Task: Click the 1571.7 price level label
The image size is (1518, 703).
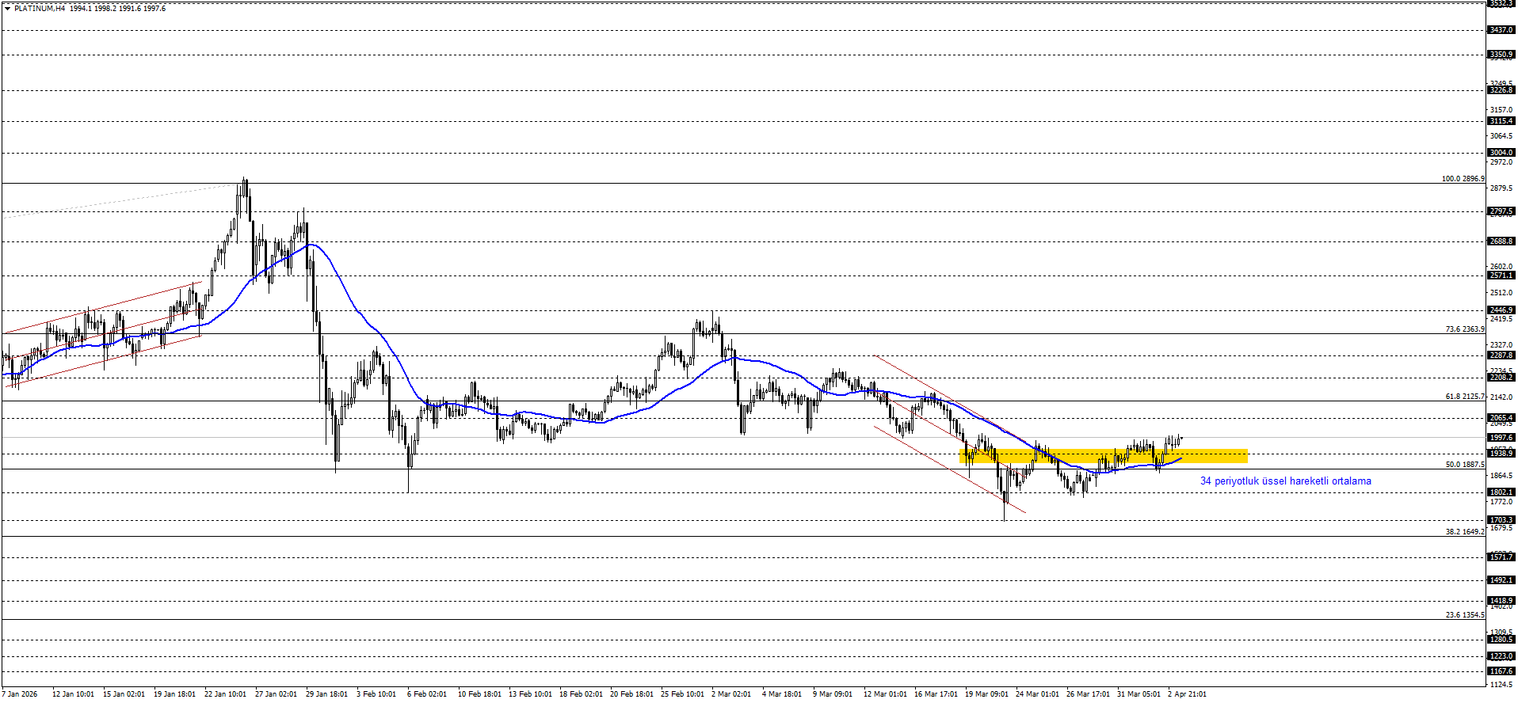Action: click(x=1501, y=557)
